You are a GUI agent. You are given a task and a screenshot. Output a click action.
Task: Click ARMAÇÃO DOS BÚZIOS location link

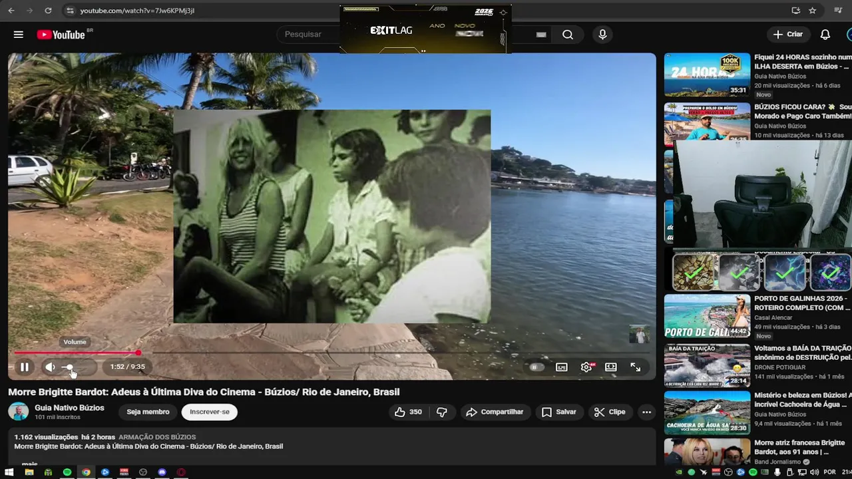(157, 437)
